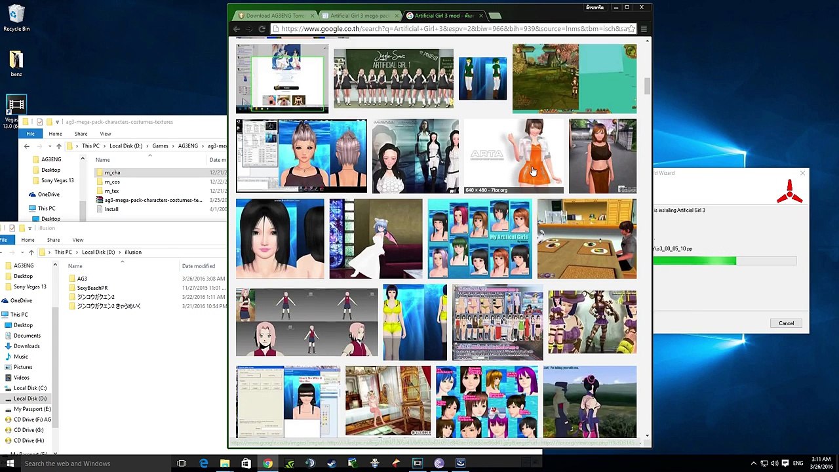Open View tab in illusion Explorer window
Image resolution: width=839 pixels, height=472 pixels.
coord(78,240)
